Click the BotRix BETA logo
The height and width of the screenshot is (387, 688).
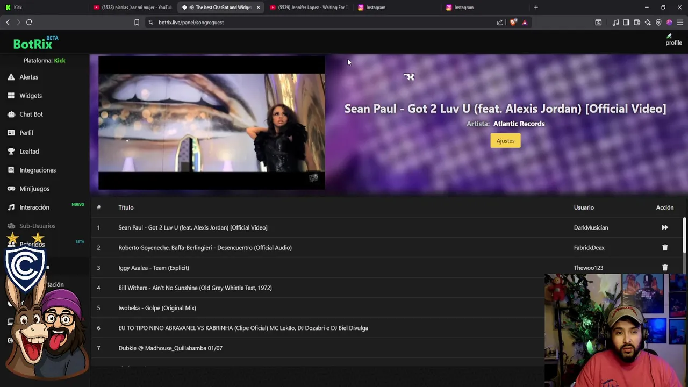(x=35, y=43)
